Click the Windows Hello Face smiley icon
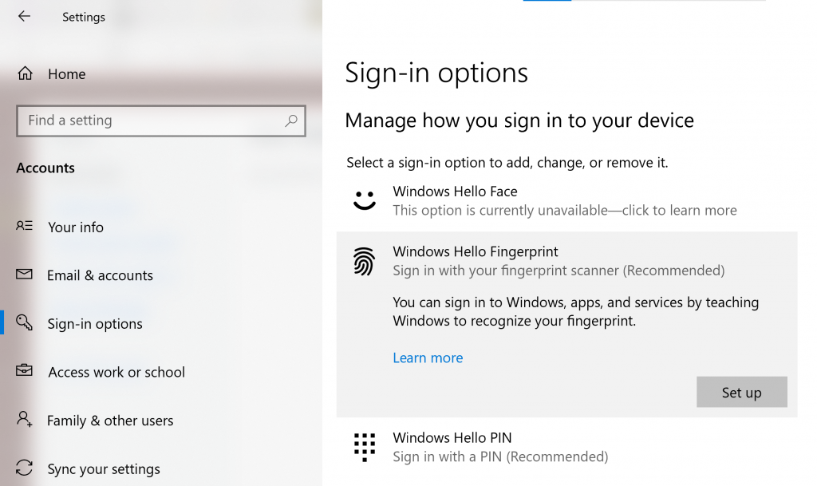Image resolution: width=817 pixels, height=486 pixels. (x=364, y=200)
